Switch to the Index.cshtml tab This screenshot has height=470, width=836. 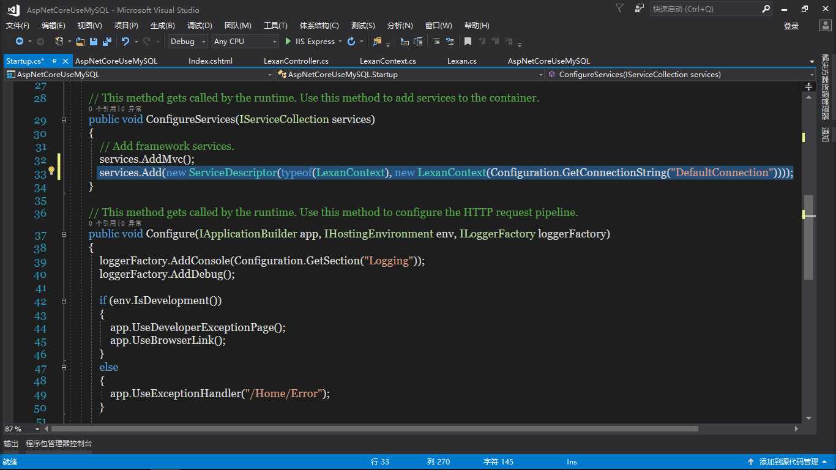[x=211, y=61]
